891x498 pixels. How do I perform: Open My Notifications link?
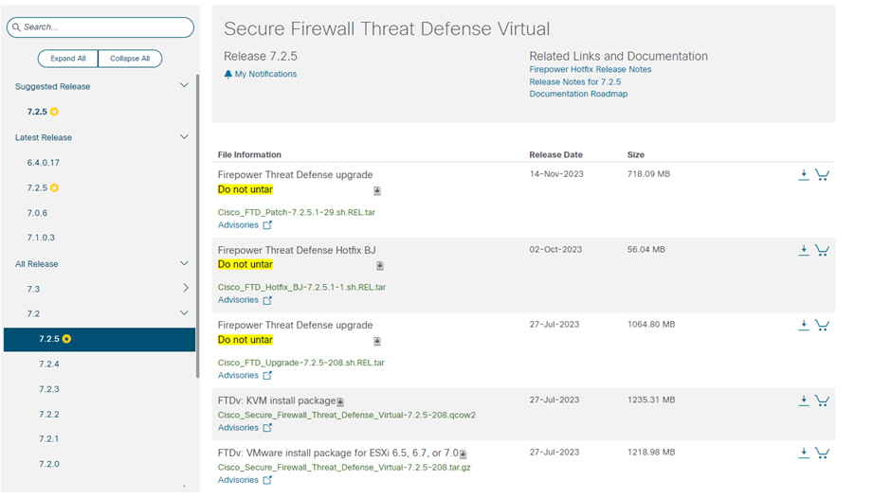coord(265,74)
